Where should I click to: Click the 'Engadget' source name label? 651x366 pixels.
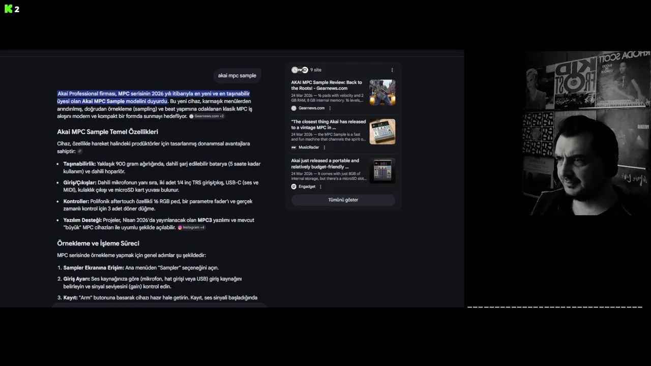point(307,187)
